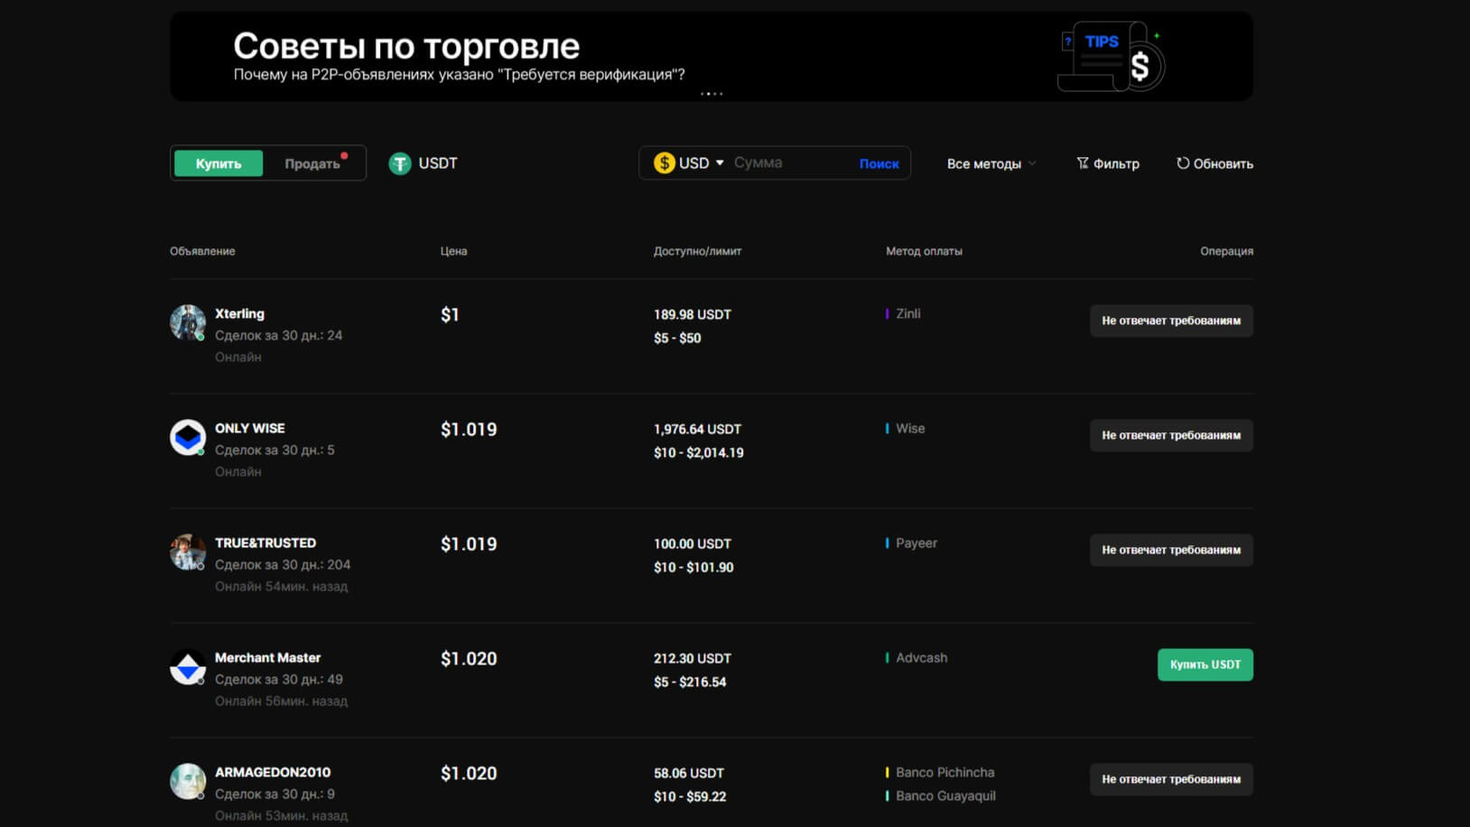Open ARMAGEDON2010's profile avatar
This screenshot has width=1470, height=827.
point(188,781)
